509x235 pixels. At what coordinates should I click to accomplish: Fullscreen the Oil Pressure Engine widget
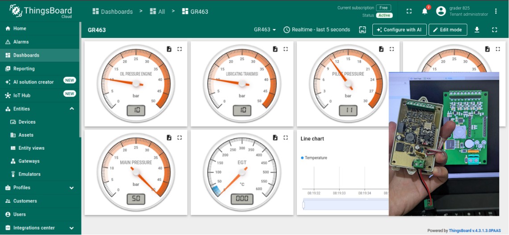pyautogui.click(x=179, y=49)
